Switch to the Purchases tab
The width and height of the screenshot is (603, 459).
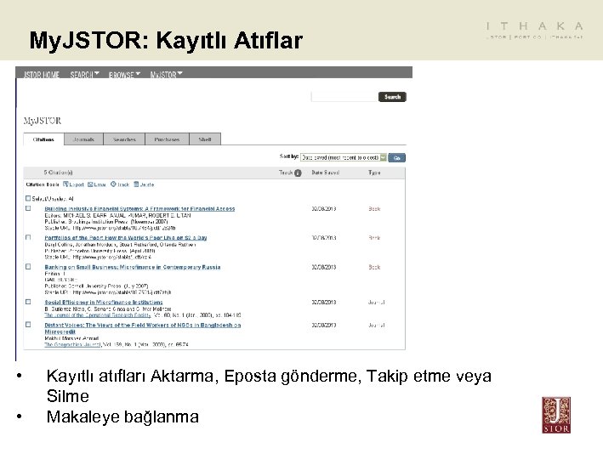[x=167, y=139]
